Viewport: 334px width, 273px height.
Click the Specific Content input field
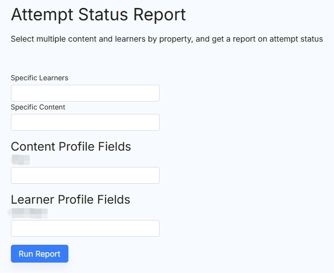(85, 122)
